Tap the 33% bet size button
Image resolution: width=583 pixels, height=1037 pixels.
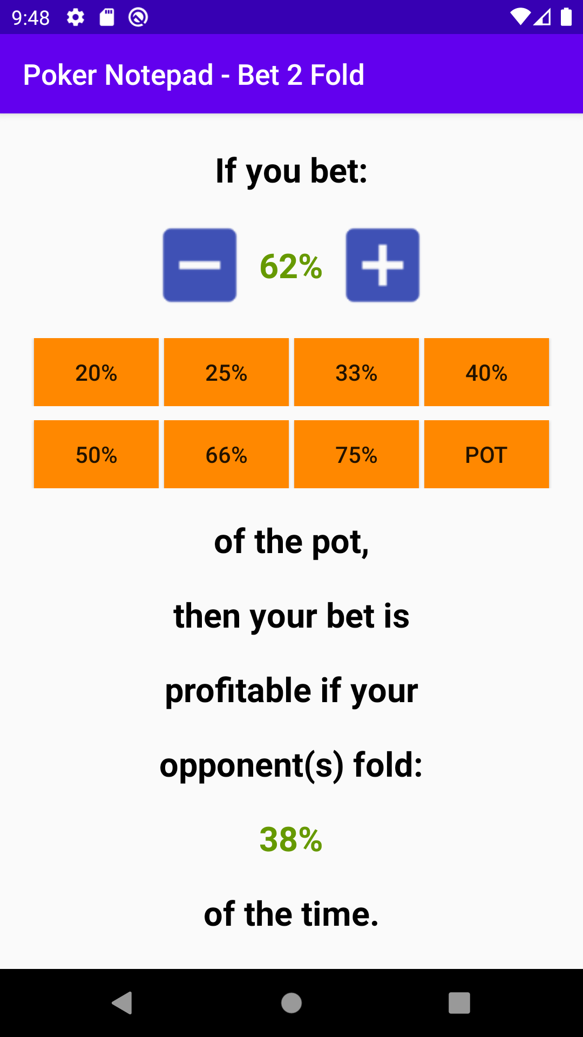pos(356,372)
